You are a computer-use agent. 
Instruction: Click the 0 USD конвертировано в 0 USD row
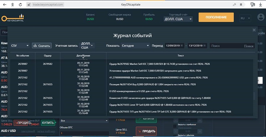(132, 91)
